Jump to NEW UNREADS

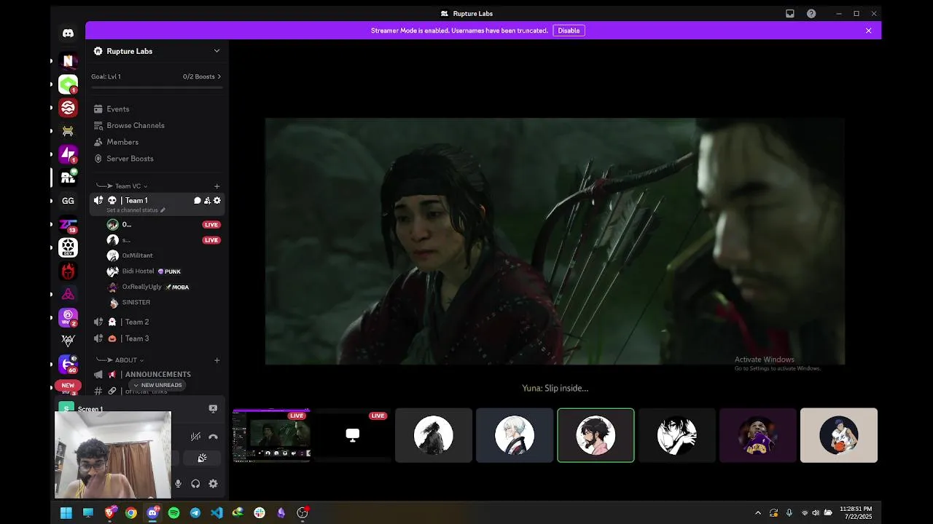157,385
